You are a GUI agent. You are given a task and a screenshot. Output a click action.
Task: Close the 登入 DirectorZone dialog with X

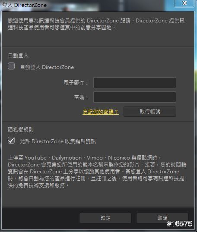coord(184,3)
